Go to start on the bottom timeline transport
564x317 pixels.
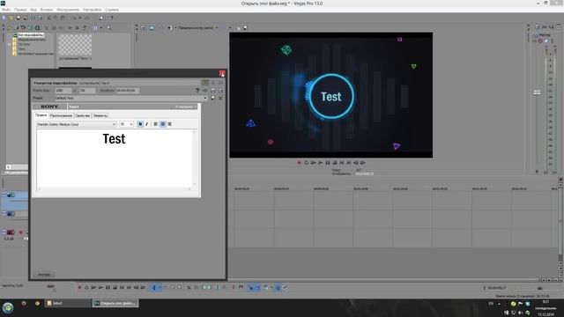(122, 287)
